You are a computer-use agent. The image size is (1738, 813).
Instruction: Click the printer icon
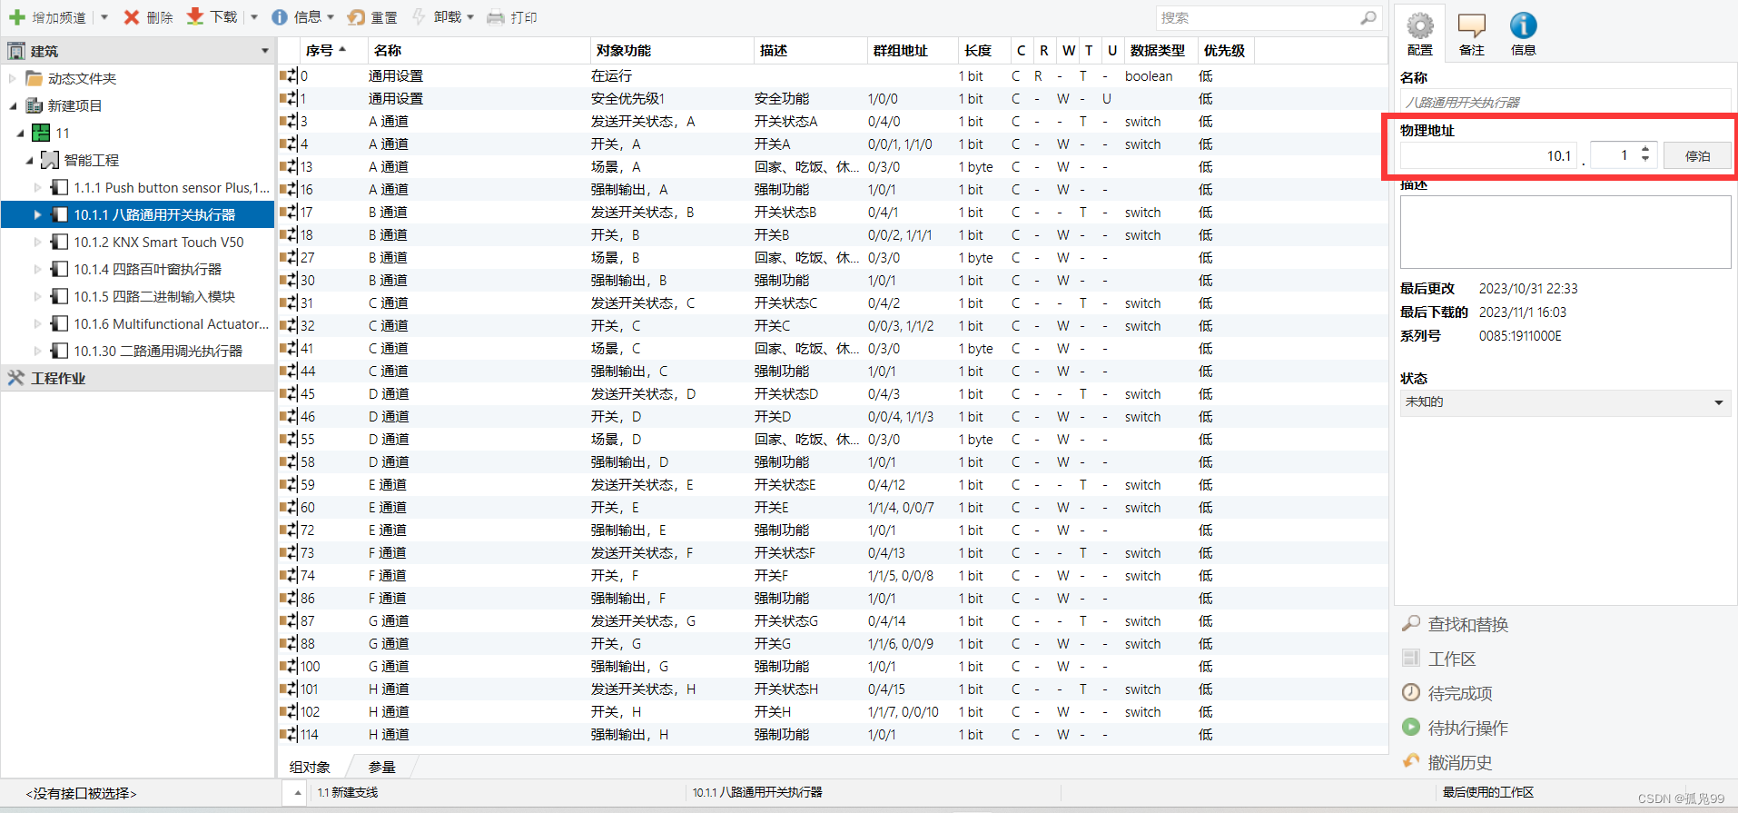496,17
